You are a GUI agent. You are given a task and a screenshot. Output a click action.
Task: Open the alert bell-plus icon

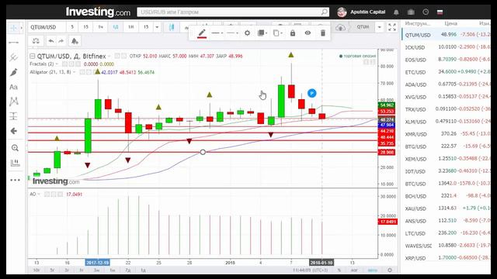75,41
